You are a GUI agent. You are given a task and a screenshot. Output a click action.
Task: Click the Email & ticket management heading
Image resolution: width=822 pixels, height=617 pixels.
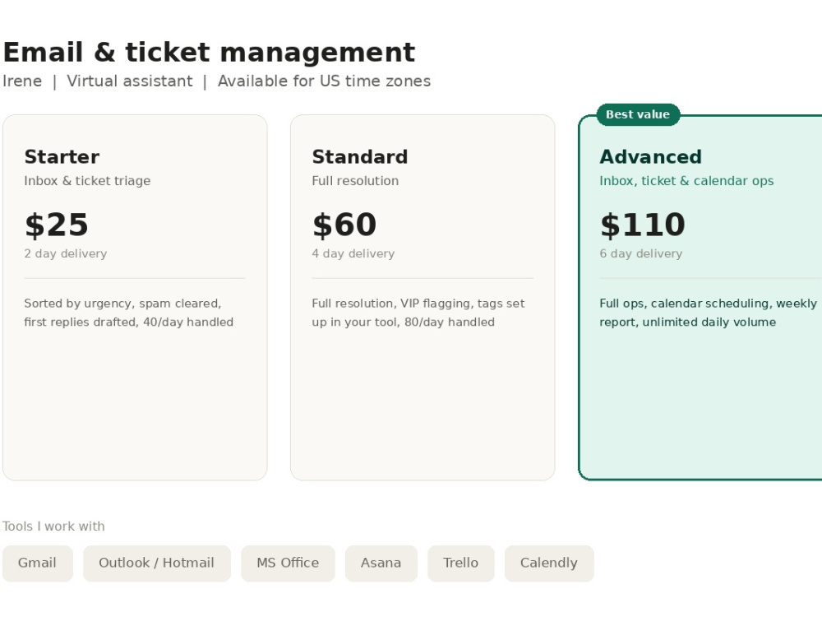tap(209, 53)
